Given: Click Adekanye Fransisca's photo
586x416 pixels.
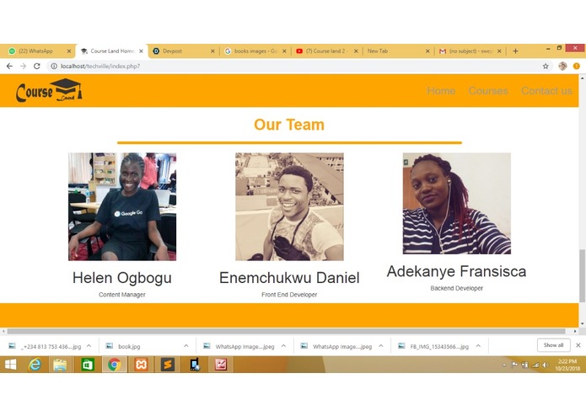Looking at the screenshot, I should 457,203.
